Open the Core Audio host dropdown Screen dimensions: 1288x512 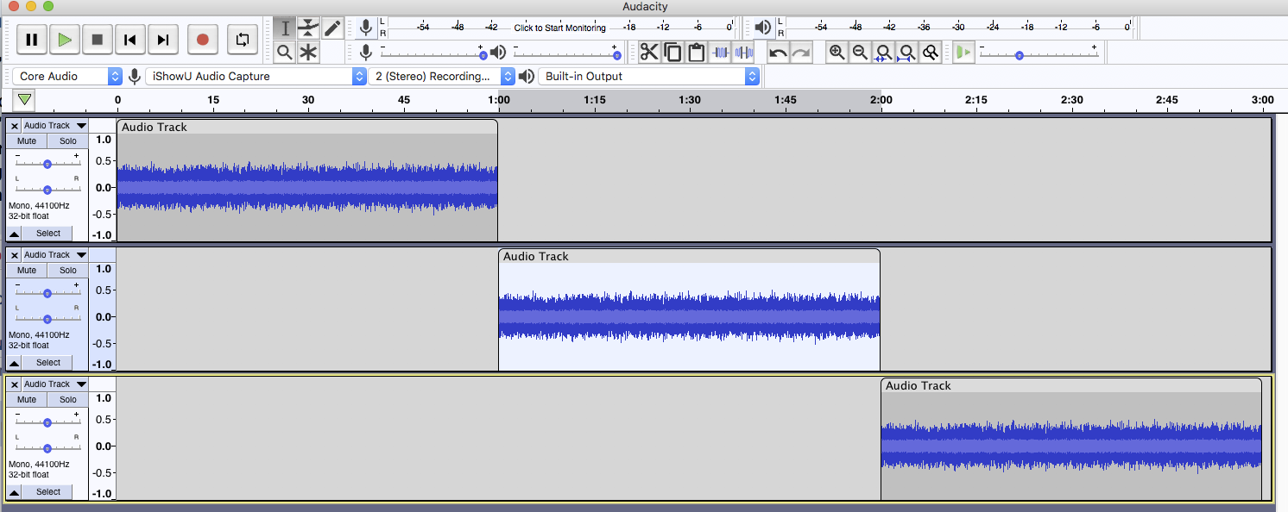[68, 76]
